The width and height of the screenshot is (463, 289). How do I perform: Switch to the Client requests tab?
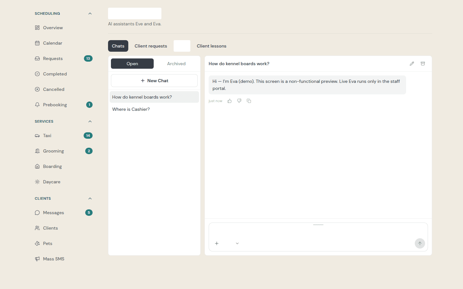point(151,46)
